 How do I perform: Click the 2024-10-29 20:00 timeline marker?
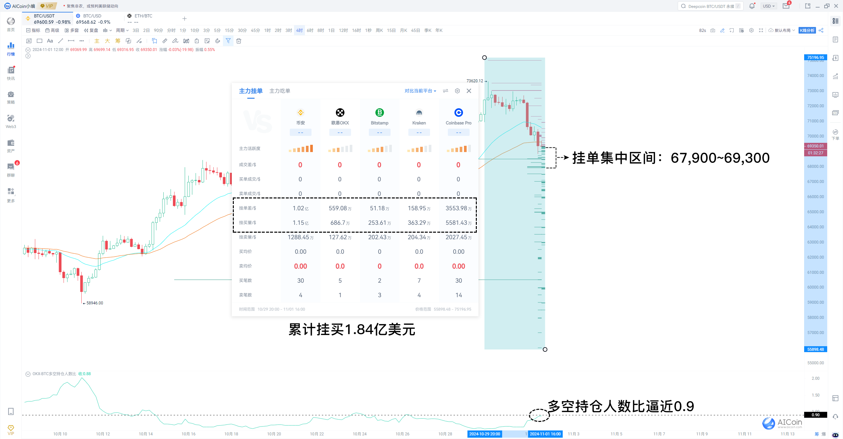pos(485,434)
